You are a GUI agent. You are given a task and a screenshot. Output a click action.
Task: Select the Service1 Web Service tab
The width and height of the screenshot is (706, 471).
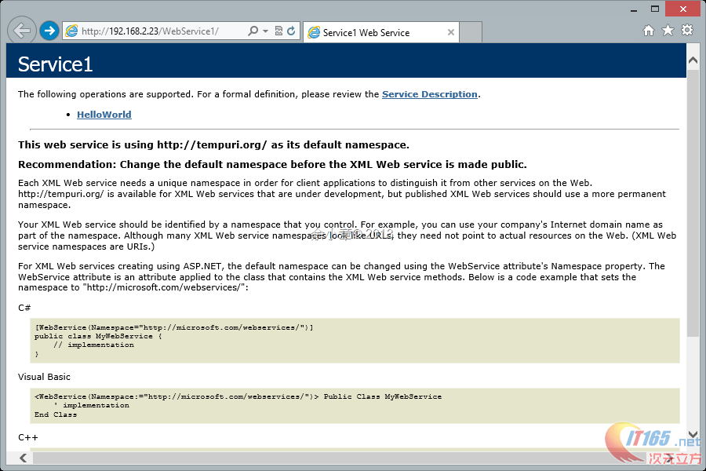tap(380, 32)
